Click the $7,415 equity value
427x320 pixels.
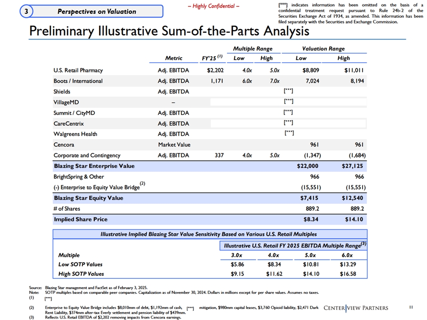tap(309, 198)
